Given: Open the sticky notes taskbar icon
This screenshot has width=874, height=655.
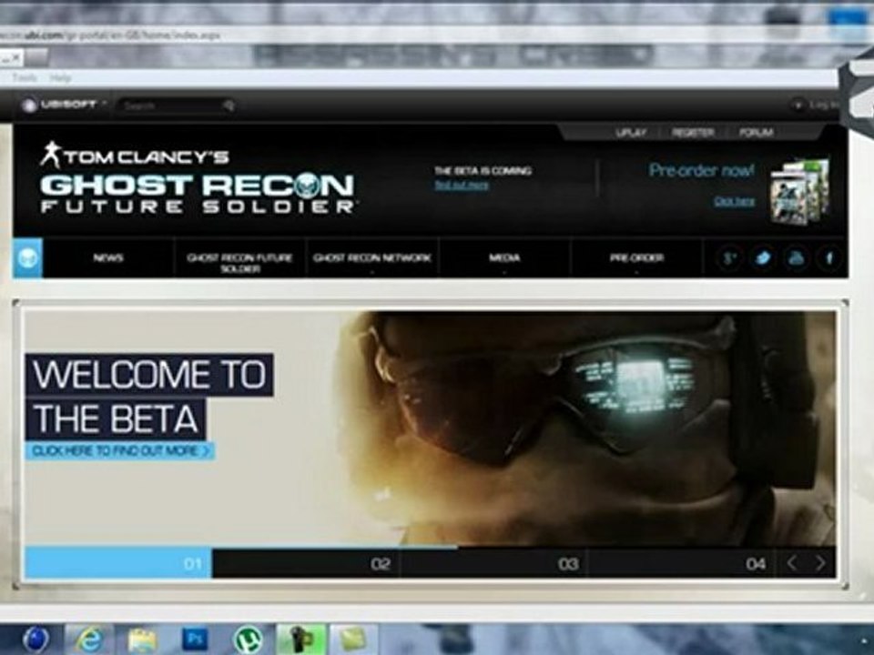Looking at the screenshot, I should pyautogui.click(x=353, y=640).
